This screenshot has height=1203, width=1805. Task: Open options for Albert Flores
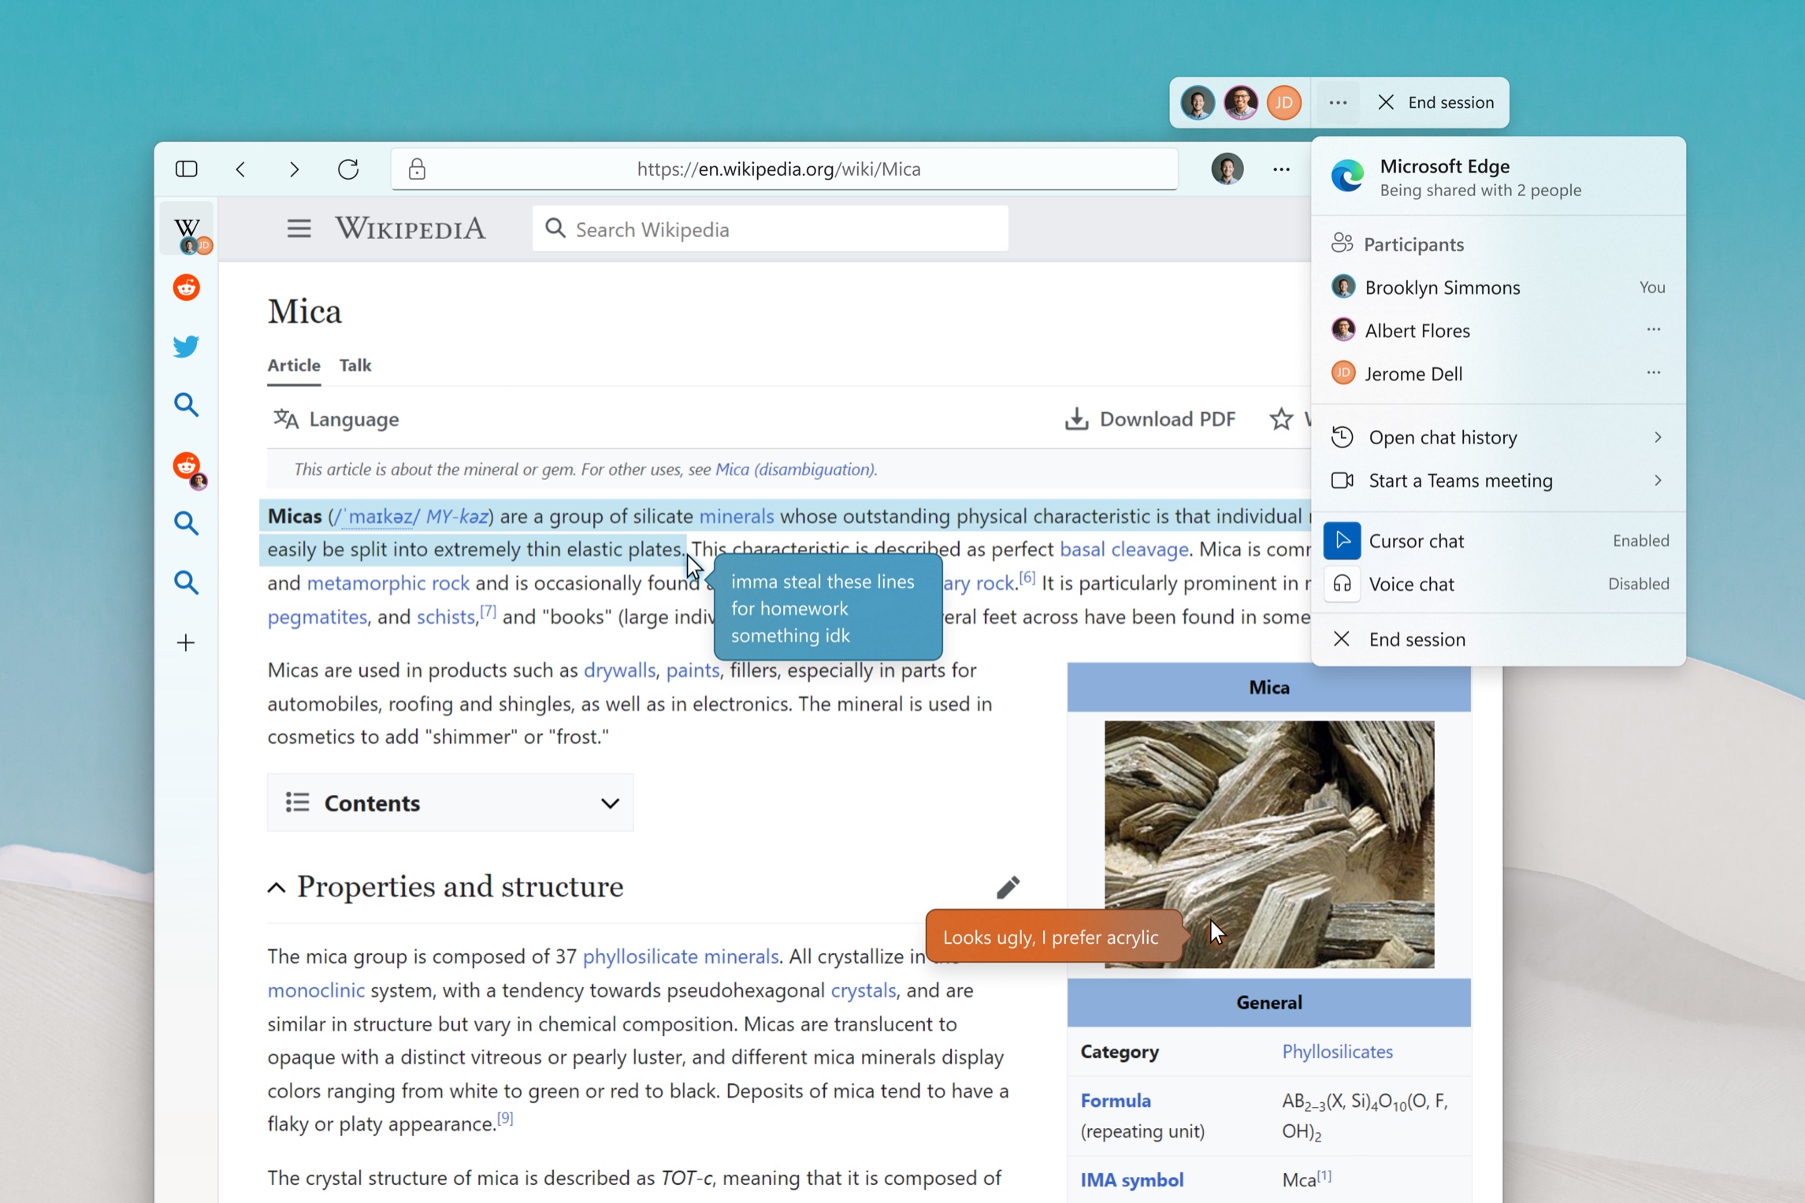(x=1653, y=329)
